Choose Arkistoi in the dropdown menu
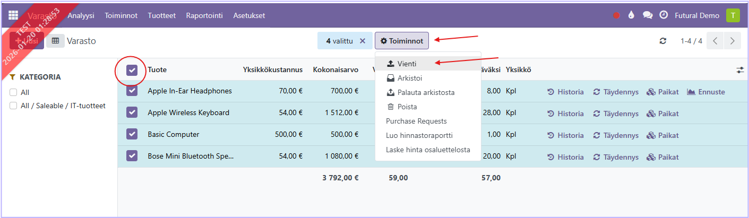Image resolution: width=749 pixels, height=218 pixels. 410,78
